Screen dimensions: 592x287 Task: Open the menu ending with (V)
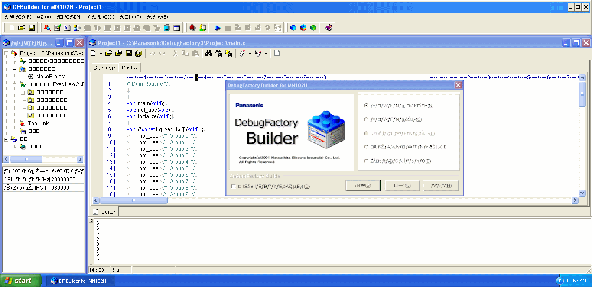point(44,17)
